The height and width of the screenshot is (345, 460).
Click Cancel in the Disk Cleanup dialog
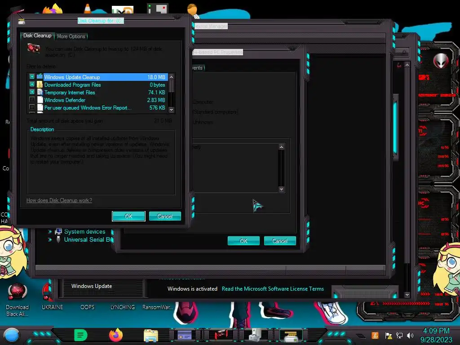165,216
